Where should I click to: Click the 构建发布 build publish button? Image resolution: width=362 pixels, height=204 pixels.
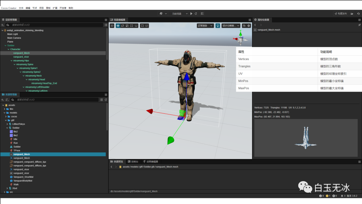[340, 13]
